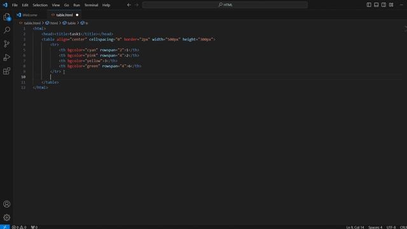
Task: Open the Edit menu
Action: coord(25,5)
